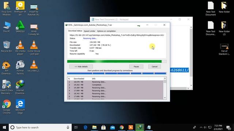
Task: Click down arrow of connections list scrollbar
Action: [x=165, y=98]
